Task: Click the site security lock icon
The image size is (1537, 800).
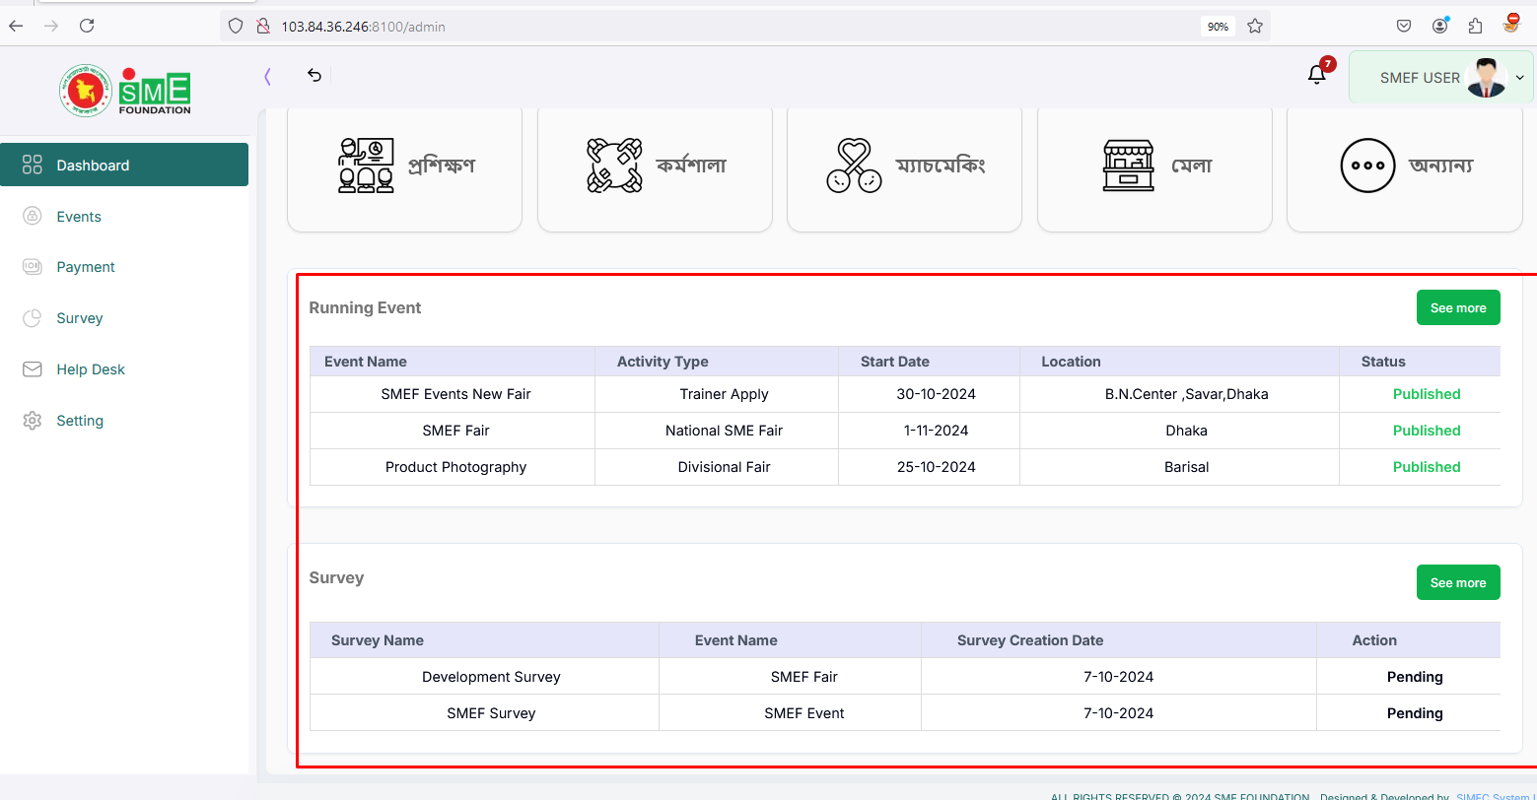Action: click(262, 26)
